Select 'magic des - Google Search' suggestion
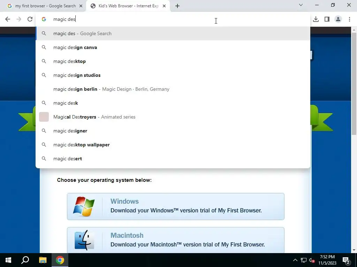Viewport: 357px width, 267px height. click(x=173, y=33)
